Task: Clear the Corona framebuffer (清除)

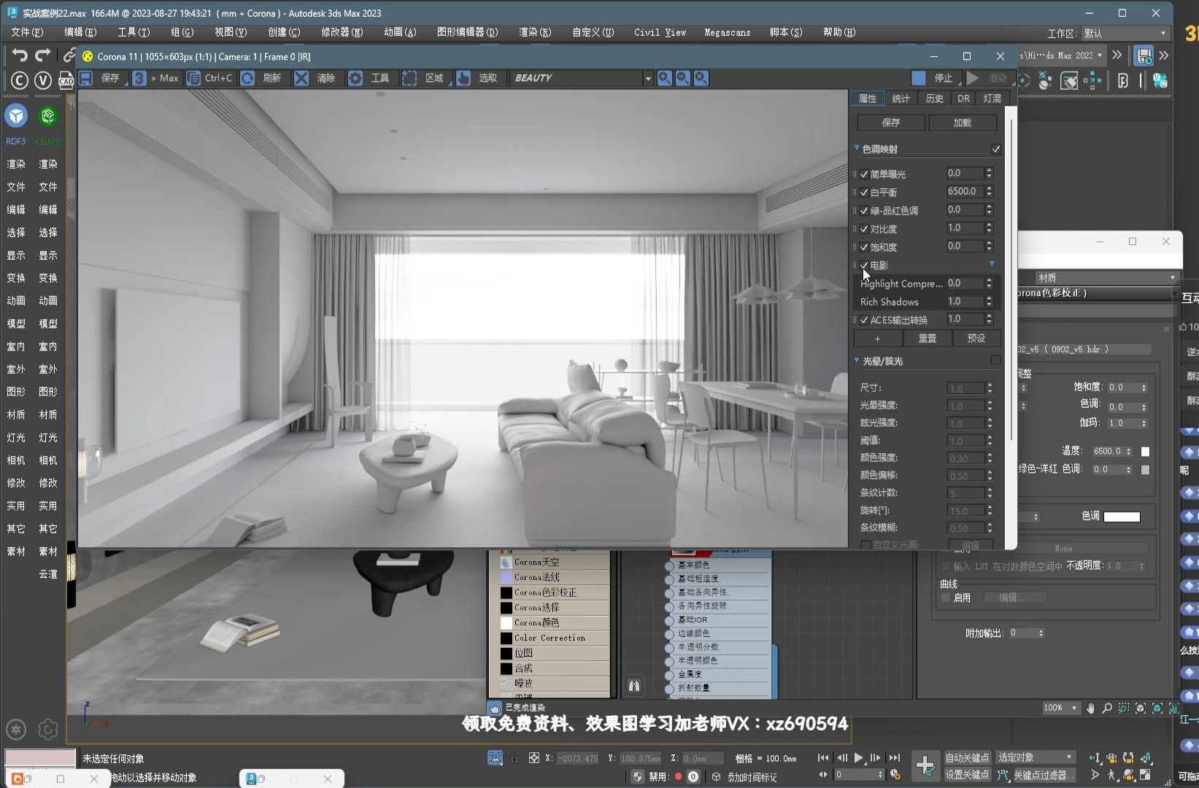Action: coord(301,78)
